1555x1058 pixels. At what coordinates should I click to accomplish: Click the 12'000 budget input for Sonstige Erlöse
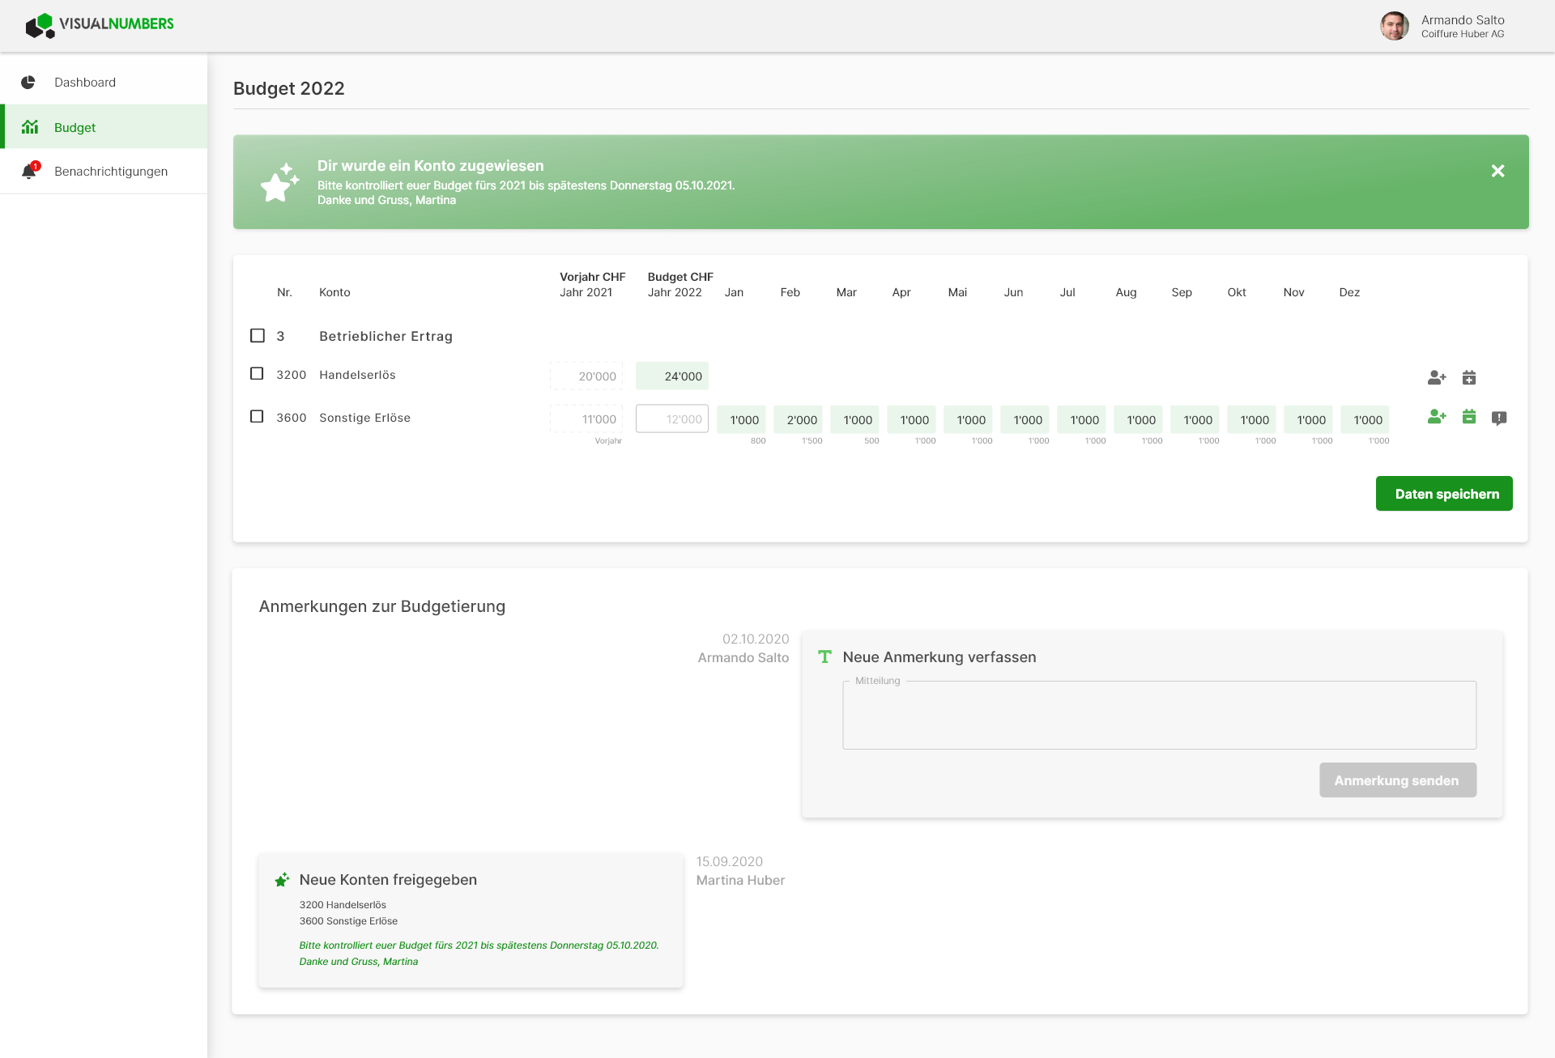tap(672, 419)
